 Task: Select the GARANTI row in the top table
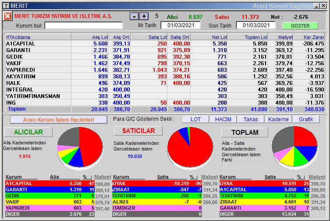point(165,50)
